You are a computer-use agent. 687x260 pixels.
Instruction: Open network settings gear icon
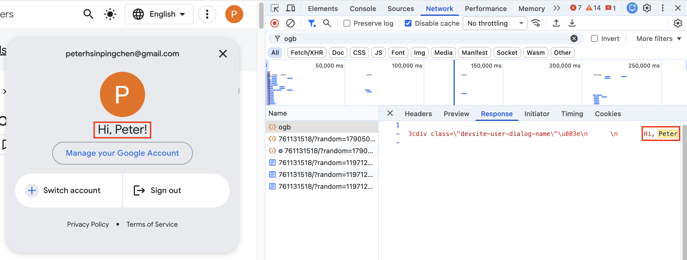pyautogui.click(x=678, y=23)
